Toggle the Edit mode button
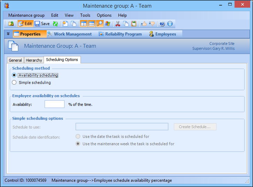This screenshot has width=253, height=187. pos(25,24)
